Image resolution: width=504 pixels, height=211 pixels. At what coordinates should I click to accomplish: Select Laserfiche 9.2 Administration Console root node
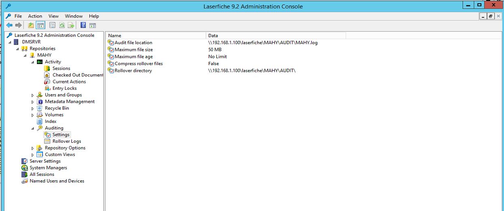pos(54,35)
